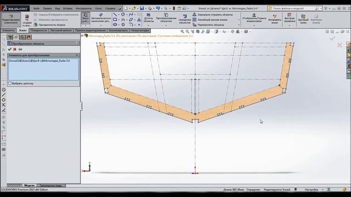Switch to the Новая вкладка tab

point(140,31)
